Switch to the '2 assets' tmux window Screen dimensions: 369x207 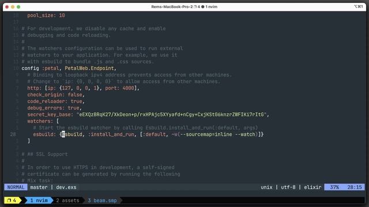[67, 201]
